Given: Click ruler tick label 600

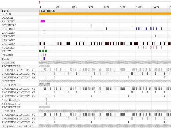Looking at the screenshot, I should click(x=90, y=7).
